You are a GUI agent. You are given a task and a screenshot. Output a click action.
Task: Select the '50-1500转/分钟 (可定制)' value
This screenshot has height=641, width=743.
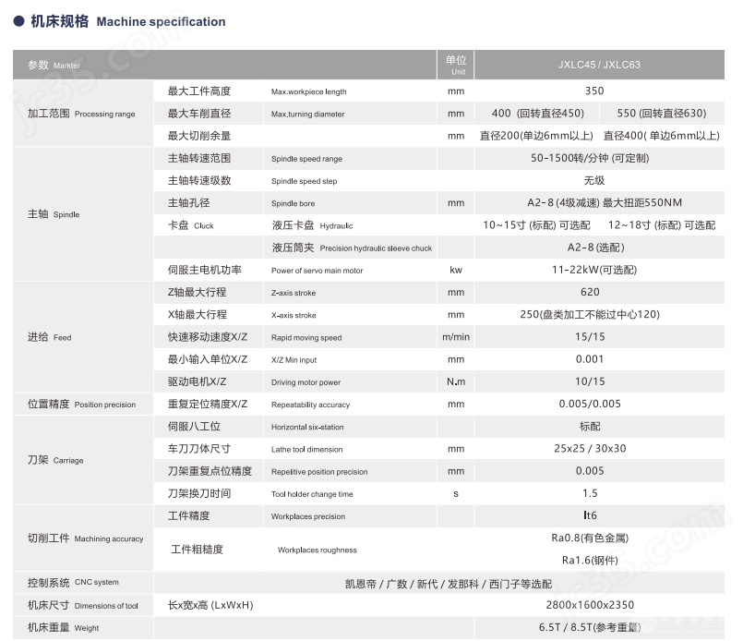590,158
